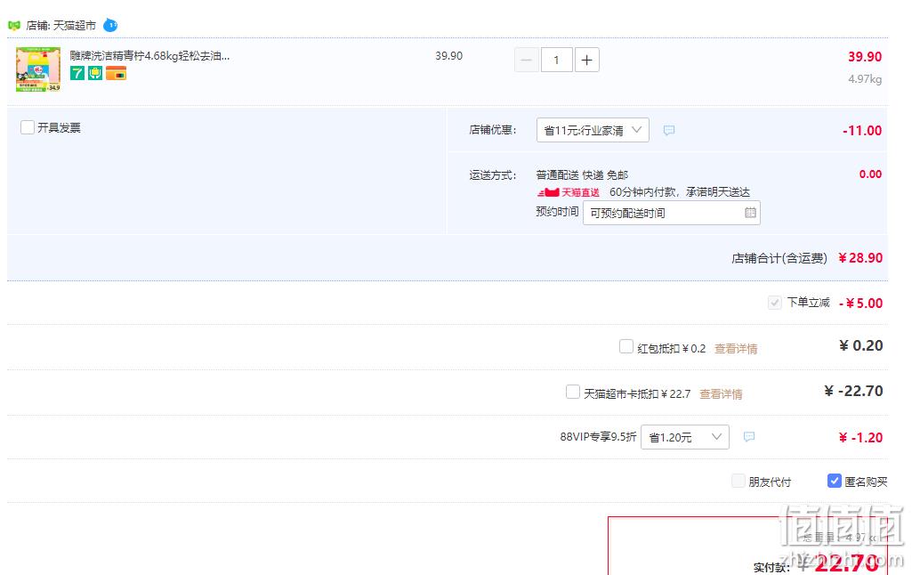This screenshot has width=912, height=575.
Task: Click the blue Wangwang chat icon
Action: point(110,26)
